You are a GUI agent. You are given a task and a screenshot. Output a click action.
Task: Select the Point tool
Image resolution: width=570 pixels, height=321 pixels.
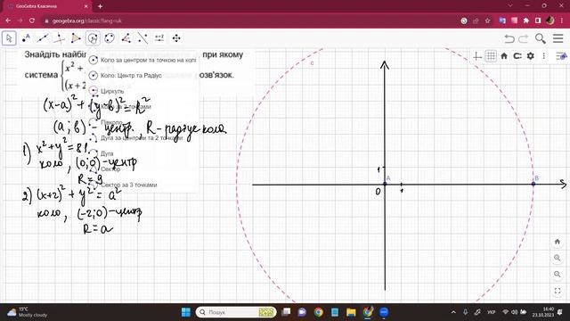[26, 38]
